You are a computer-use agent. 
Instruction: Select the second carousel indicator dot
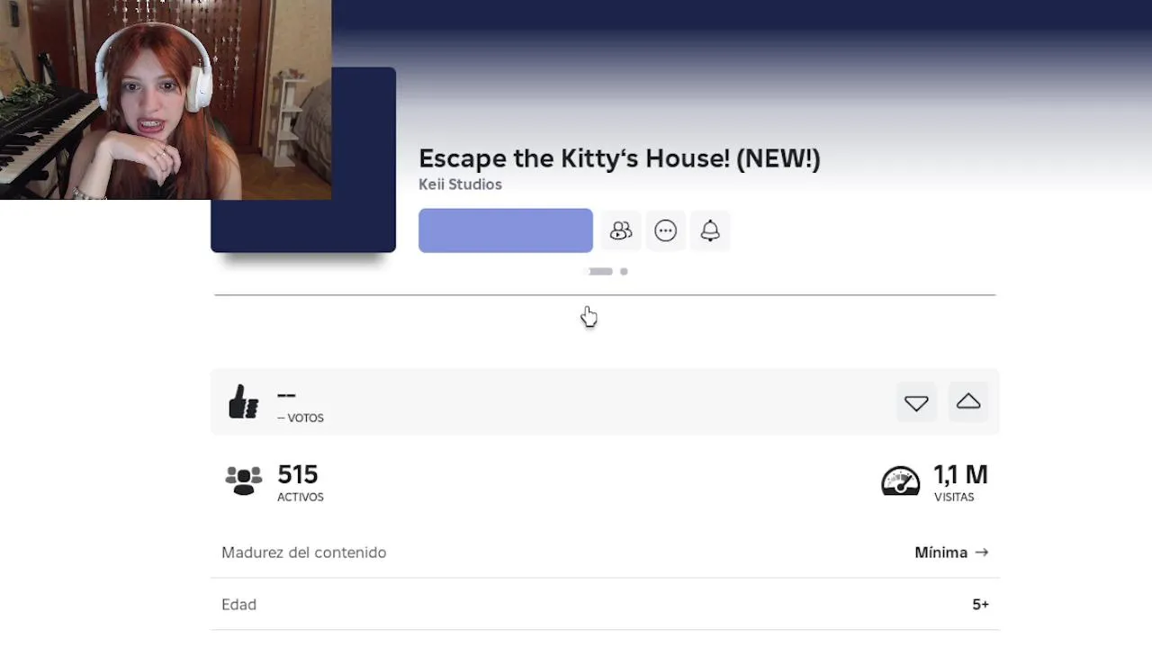tap(624, 271)
